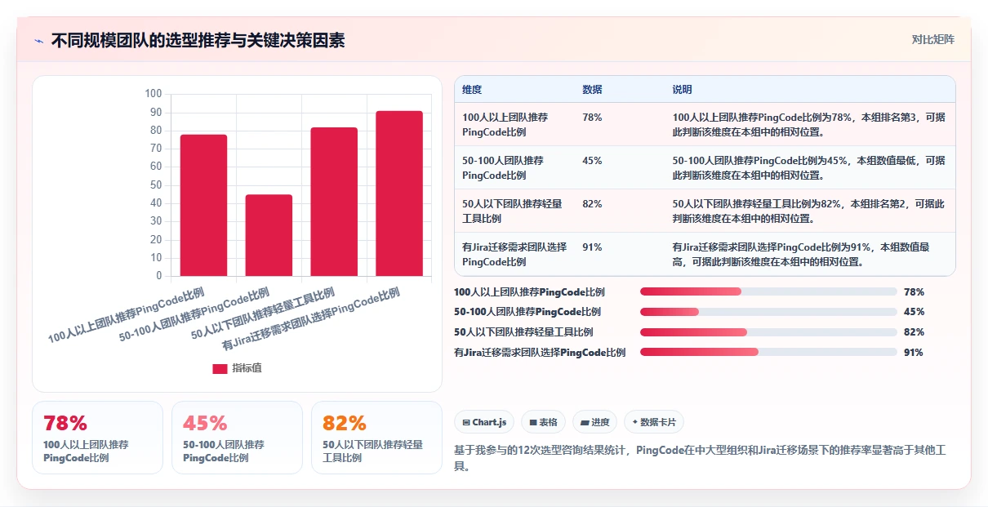Viewport: 988px width, 507px height.
Task: Click the 100人以上团队 bar in the chart
Action: (203, 205)
